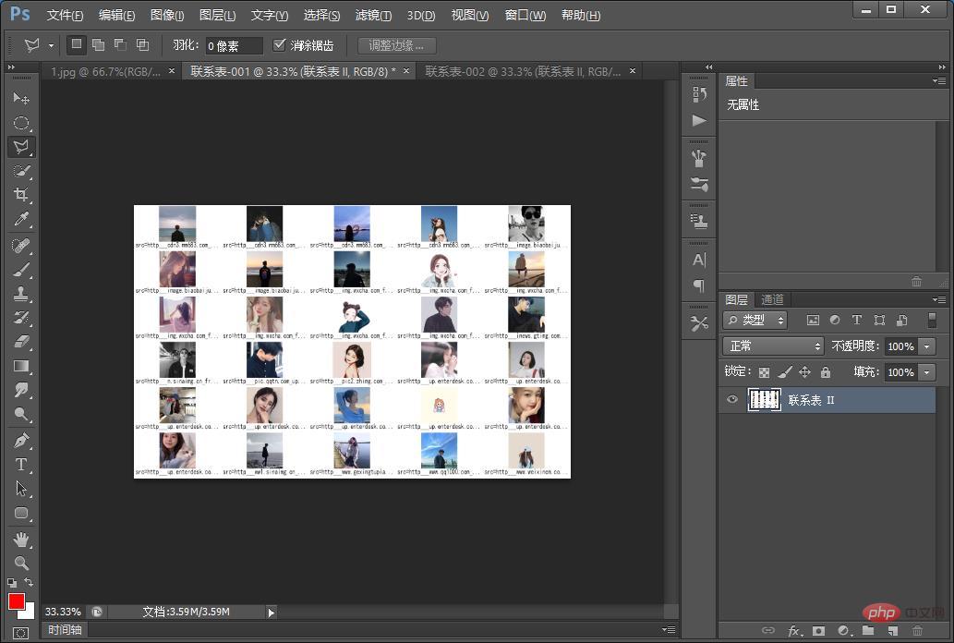954x643 pixels.
Task: Select the Crop tool
Action: [x=21, y=195]
